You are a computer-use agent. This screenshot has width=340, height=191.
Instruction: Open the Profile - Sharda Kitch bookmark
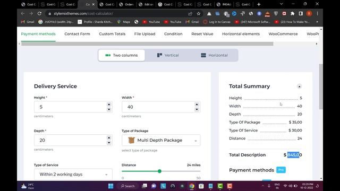(95, 22)
